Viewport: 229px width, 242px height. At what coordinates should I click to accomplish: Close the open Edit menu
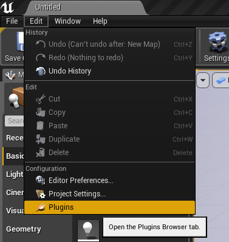click(x=36, y=21)
